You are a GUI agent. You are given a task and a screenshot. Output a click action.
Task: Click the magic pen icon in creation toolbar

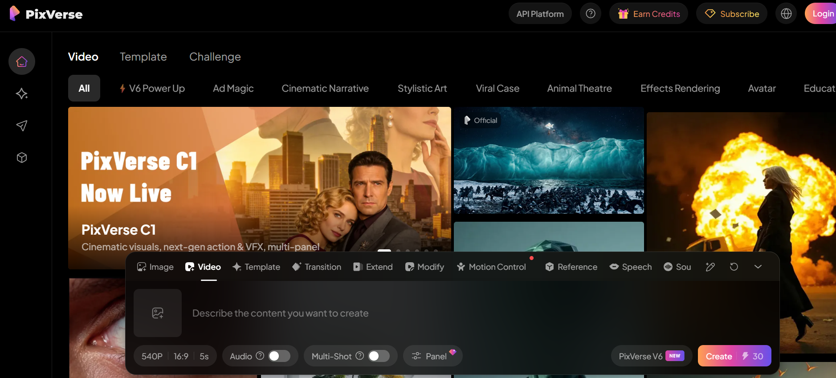pos(710,267)
